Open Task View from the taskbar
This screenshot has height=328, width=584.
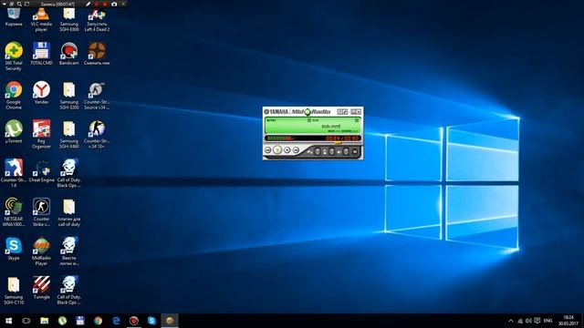[26, 321]
